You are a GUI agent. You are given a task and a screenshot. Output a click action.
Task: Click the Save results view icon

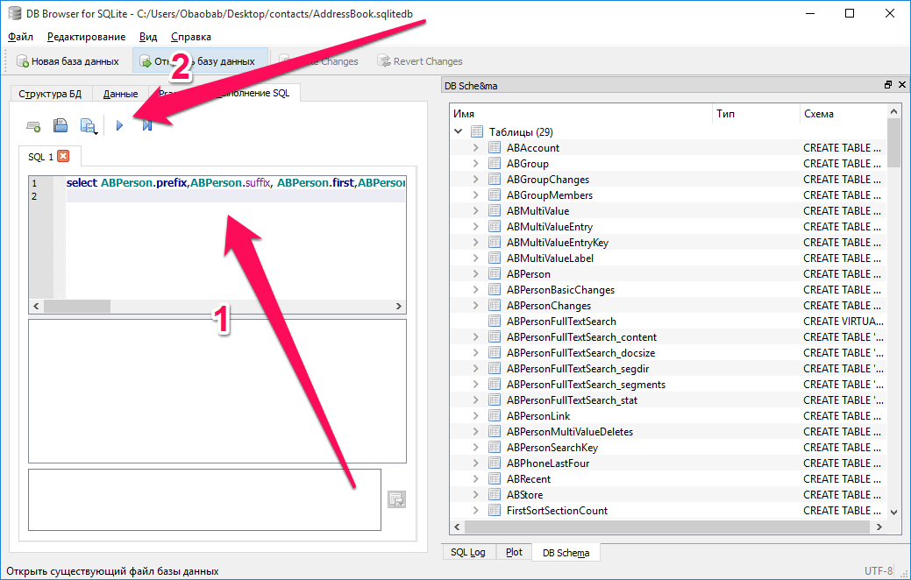click(x=396, y=499)
